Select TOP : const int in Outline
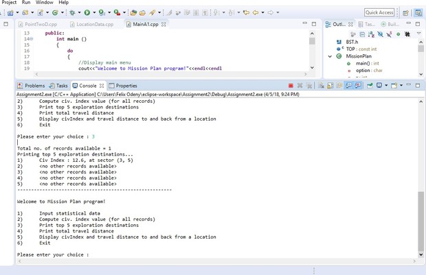Image resolution: width=426 pixels, height=275 pixels. (361, 49)
